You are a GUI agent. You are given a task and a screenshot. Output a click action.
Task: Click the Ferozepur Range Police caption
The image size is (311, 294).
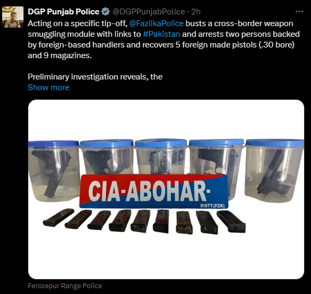pyautogui.click(x=65, y=286)
